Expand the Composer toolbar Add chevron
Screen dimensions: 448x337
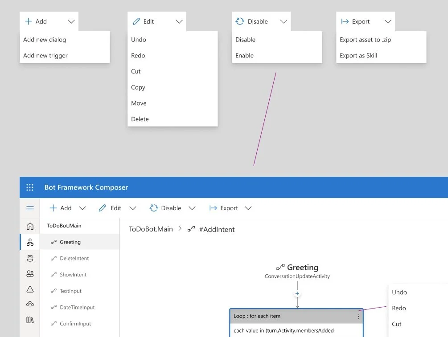[82, 208]
